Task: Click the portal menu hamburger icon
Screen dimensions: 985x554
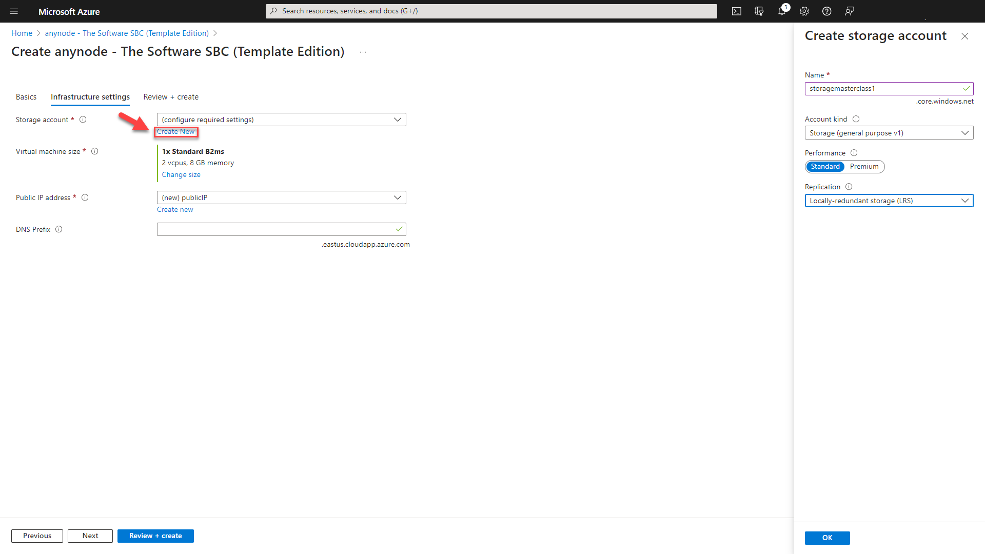Action: pos(13,11)
